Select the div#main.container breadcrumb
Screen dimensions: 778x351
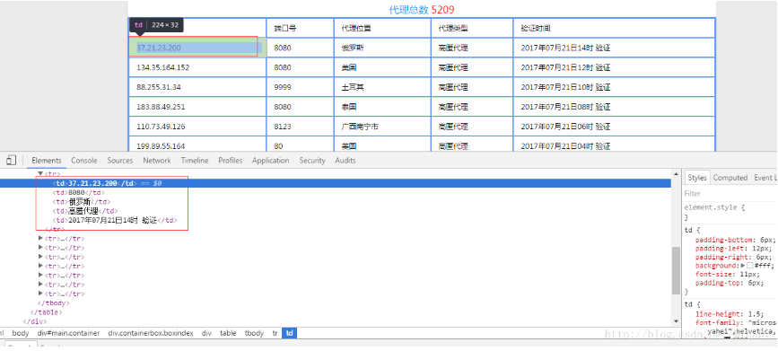68,333
